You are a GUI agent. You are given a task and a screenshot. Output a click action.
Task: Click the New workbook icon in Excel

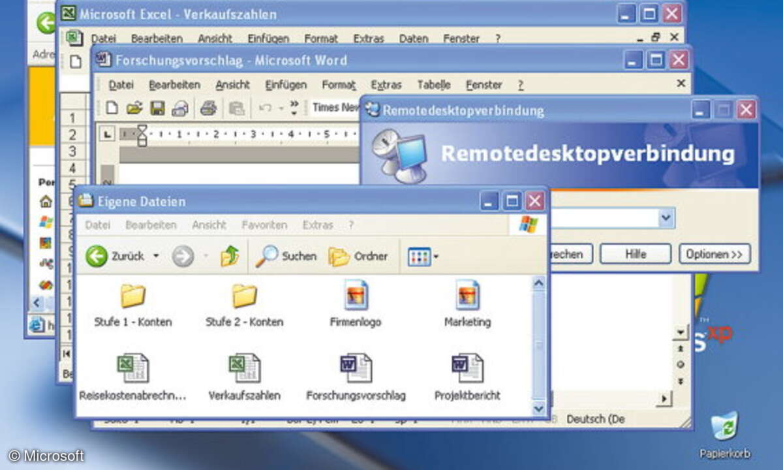click(x=76, y=62)
